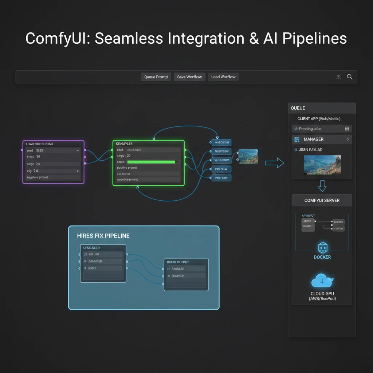Click the Docker icon in the ComfyUI Server section
The height and width of the screenshot is (373, 373).
[322, 247]
